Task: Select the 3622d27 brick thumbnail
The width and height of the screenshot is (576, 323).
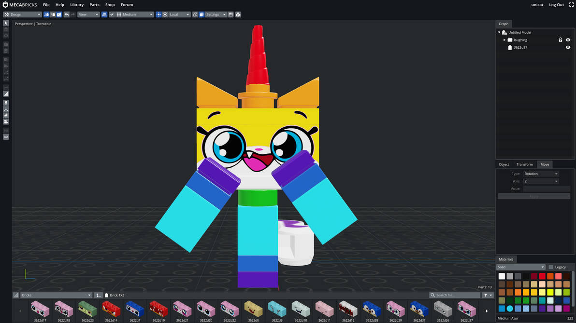Action: point(466,311)
